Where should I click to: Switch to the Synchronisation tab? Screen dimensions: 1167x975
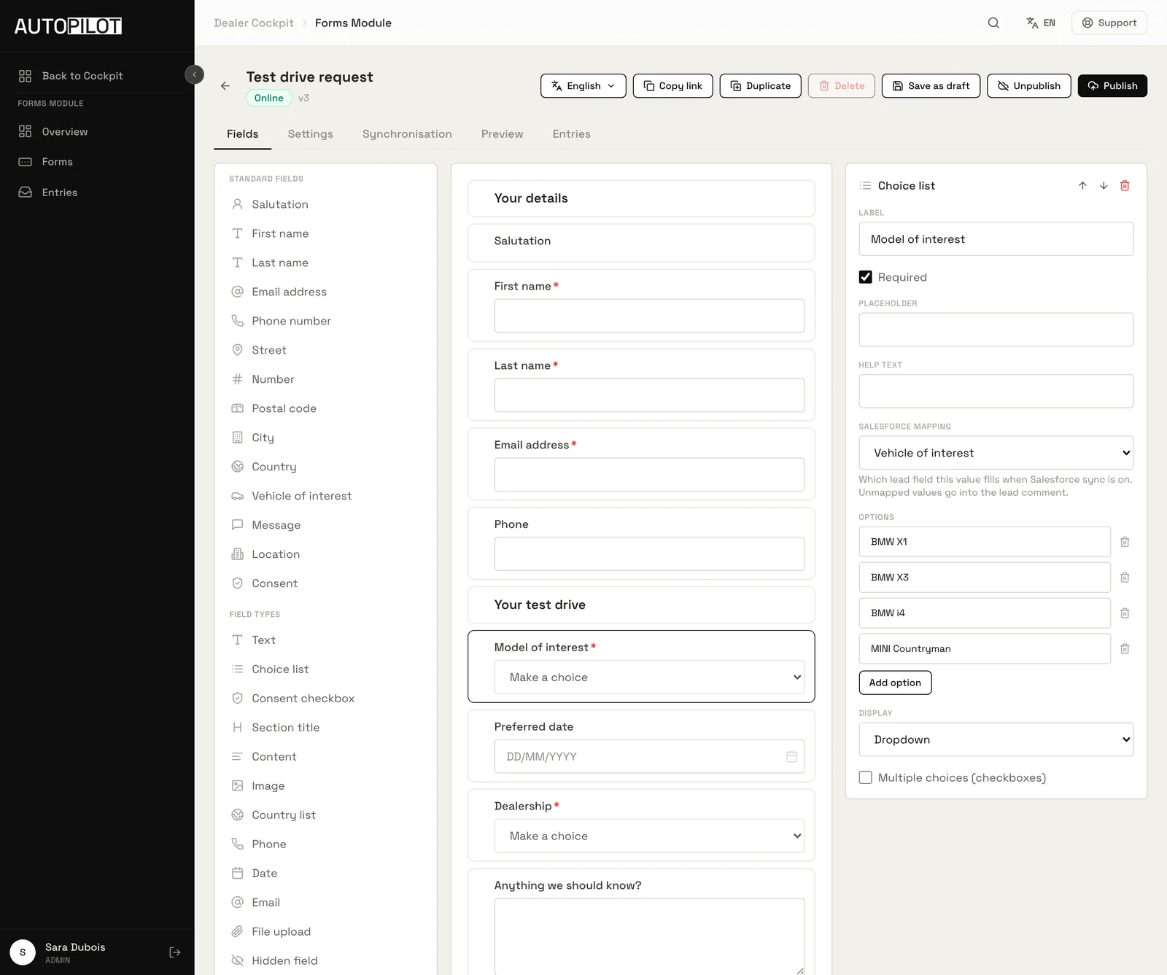click(x=407, y=134)
